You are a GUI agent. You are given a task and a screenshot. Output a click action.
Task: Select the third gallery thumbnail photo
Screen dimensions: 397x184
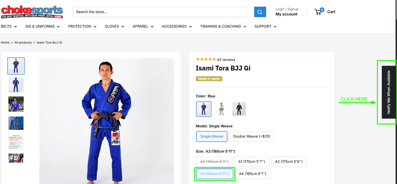(x=16, y=104)
